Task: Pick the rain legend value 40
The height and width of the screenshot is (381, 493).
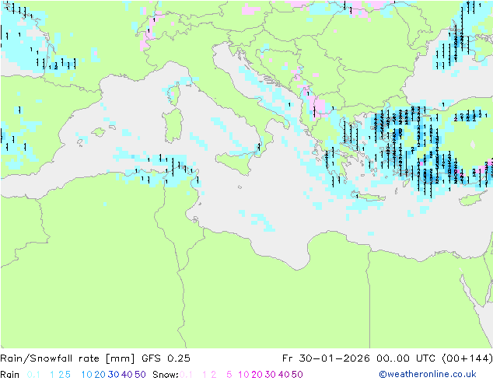Action: coord(127,375)
